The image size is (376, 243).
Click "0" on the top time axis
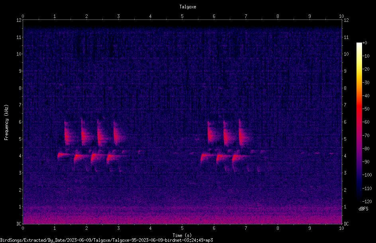(23, 16)
